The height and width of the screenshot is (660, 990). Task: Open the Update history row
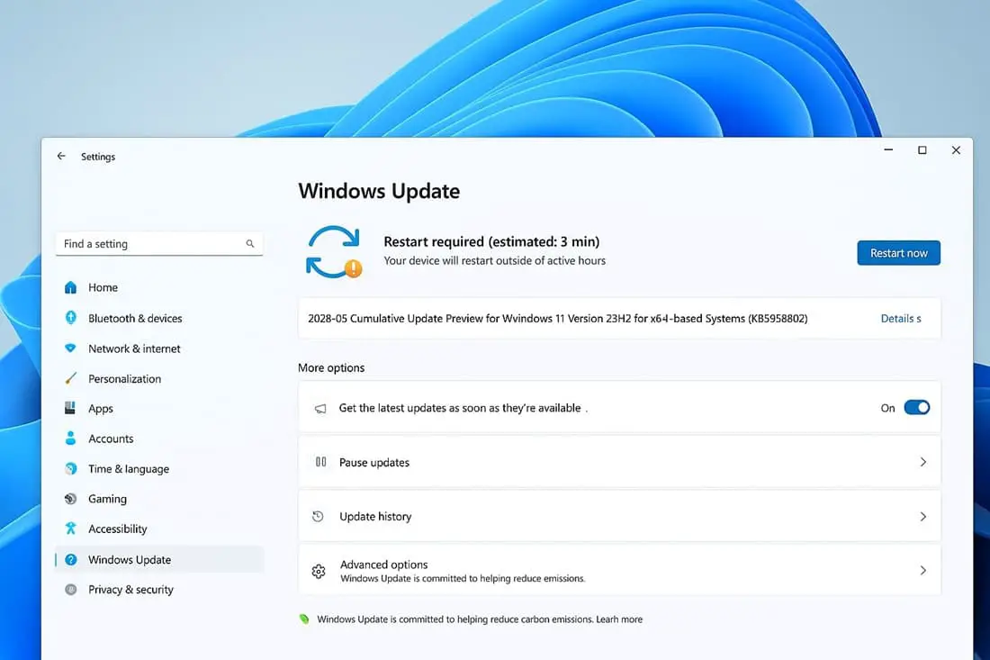pos(619,517)
